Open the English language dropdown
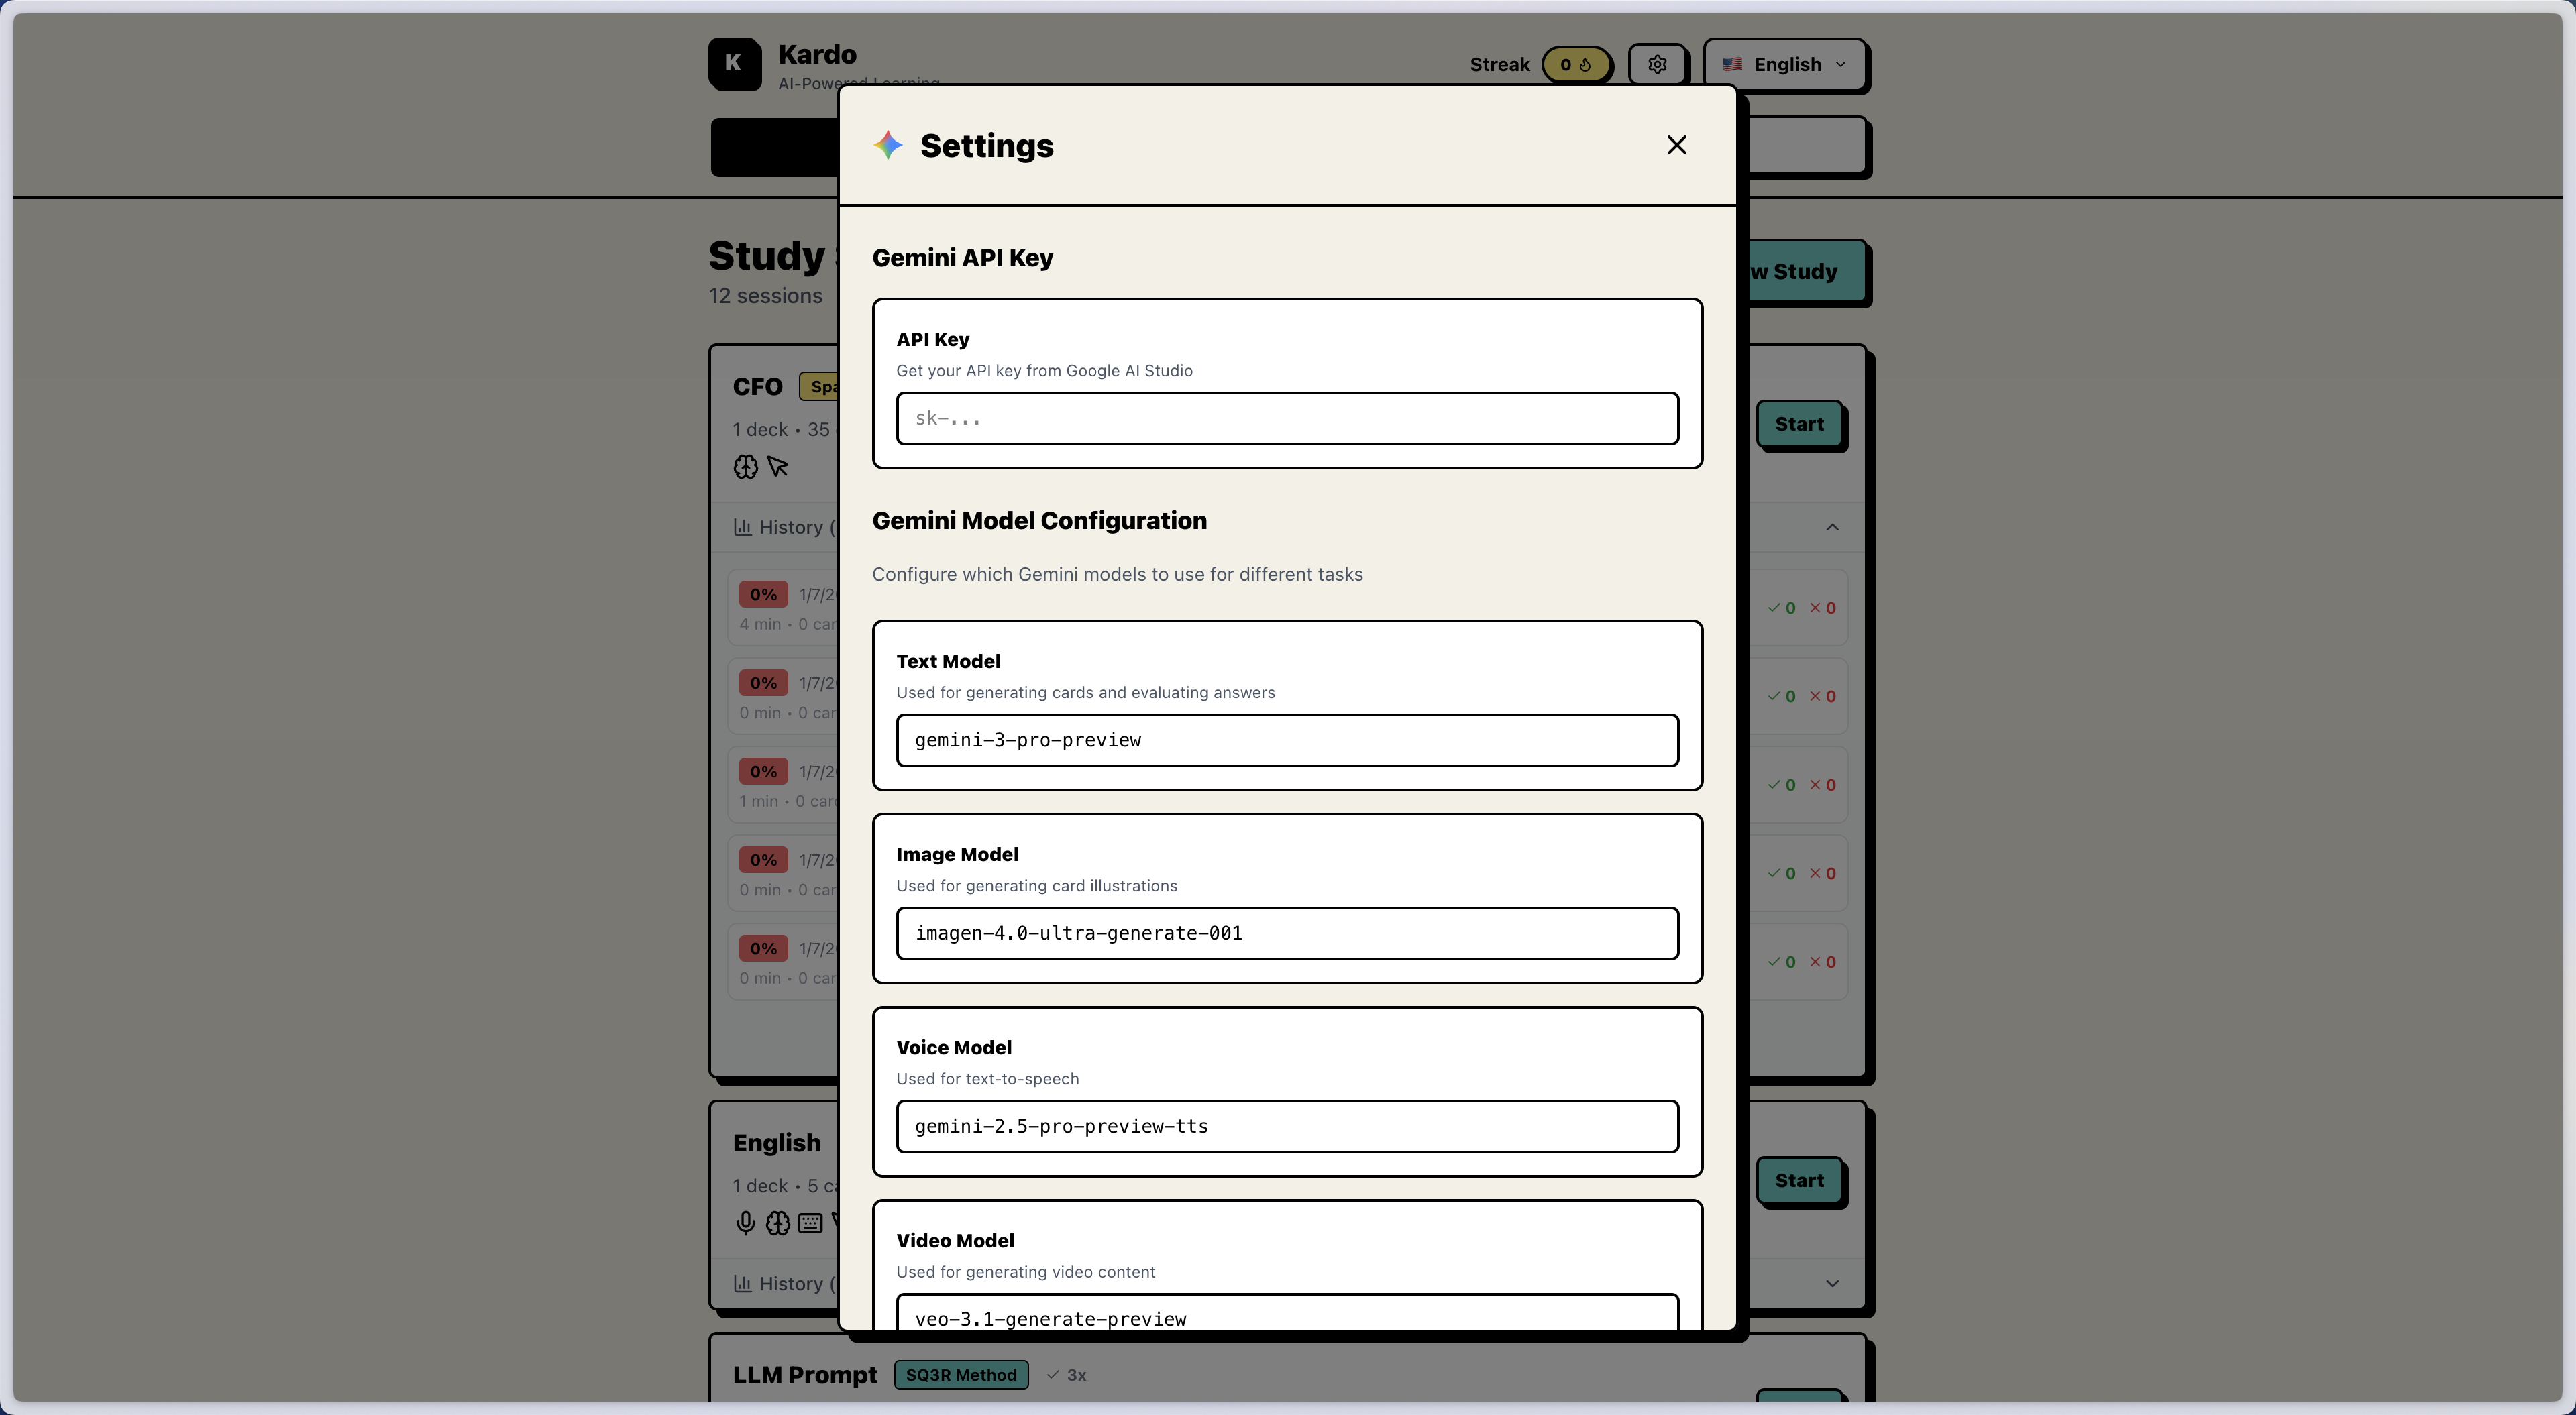2576x1415 pixels. [x=1785, y=64]
